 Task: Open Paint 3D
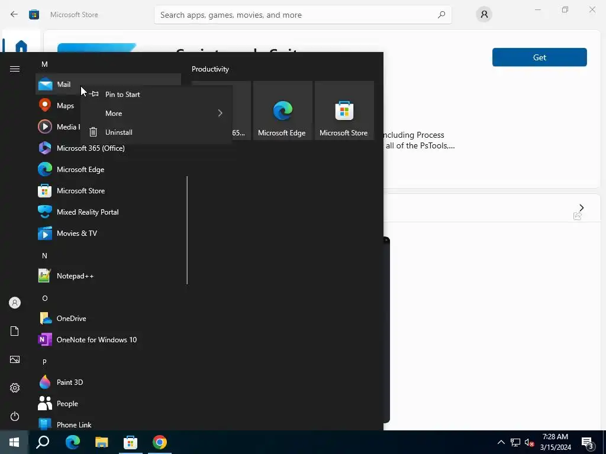(x=108, y=382)
